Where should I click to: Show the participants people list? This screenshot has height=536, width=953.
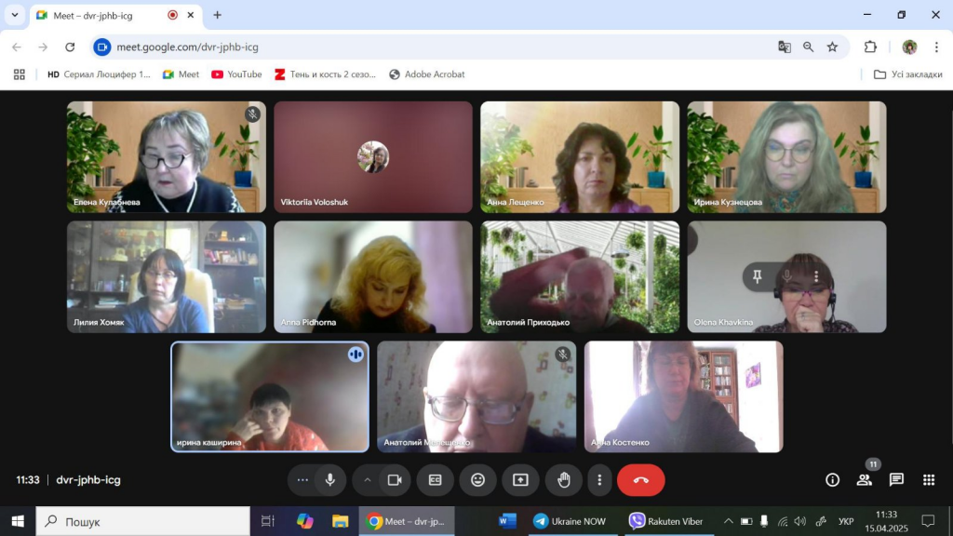point(865,480)
